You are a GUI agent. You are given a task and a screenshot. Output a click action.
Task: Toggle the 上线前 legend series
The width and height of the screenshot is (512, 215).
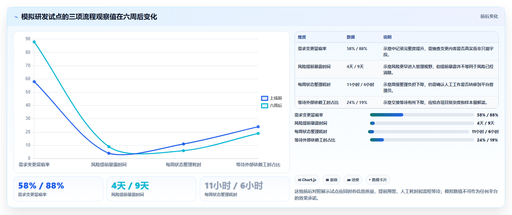click(271, 98)
